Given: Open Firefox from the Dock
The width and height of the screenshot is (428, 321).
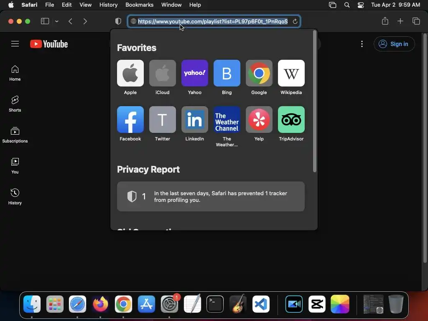Looking at the screenshot, I should pyautogui.click(x=100, y=304).
